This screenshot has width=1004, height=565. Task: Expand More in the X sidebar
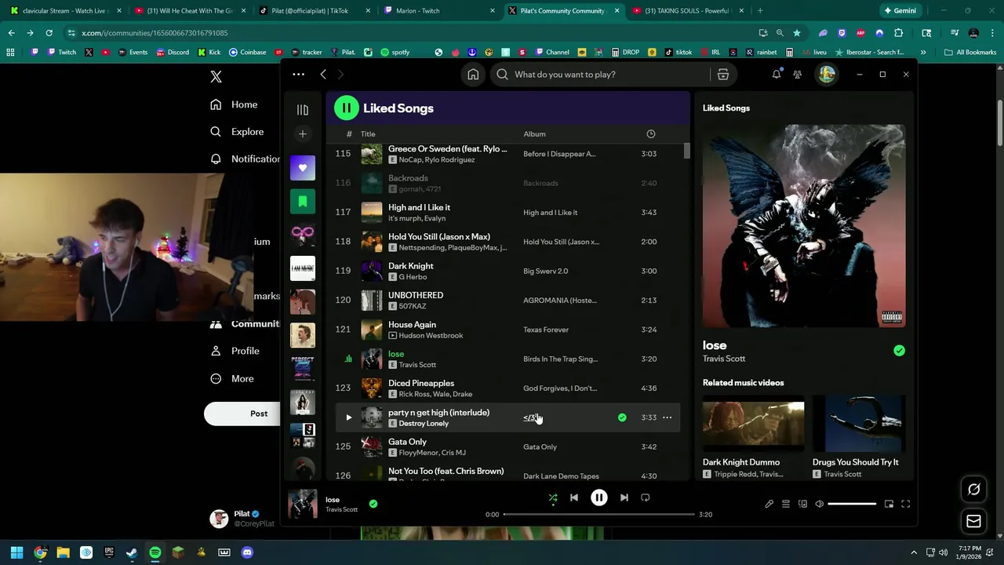pyautogui.click(x=233, y=378)
